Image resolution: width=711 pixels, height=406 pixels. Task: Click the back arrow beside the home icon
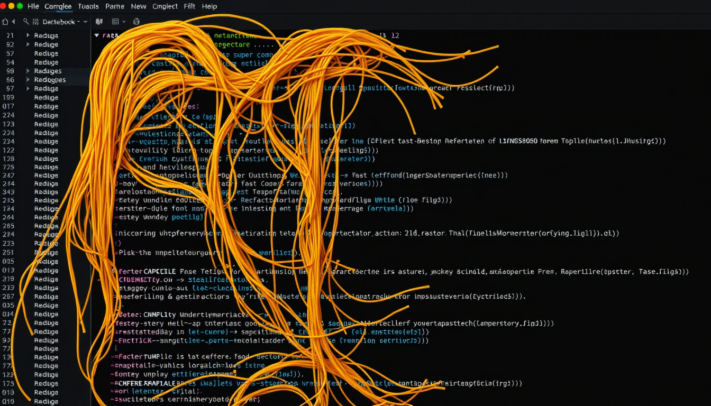(13, 22)
